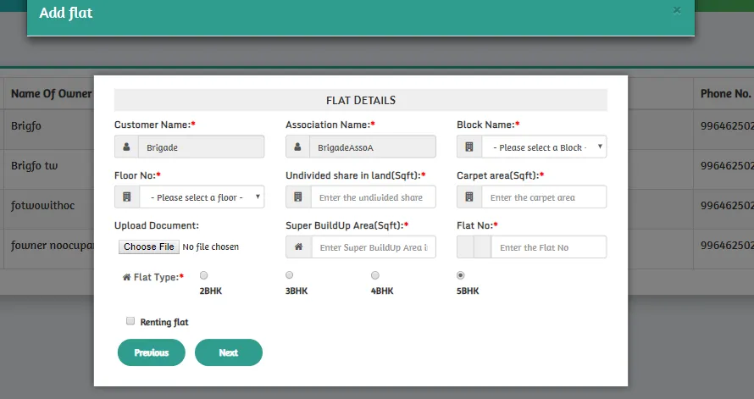Focus the Customer Name field
Screen dimensions: 754x399
click(x=201, y=147)
